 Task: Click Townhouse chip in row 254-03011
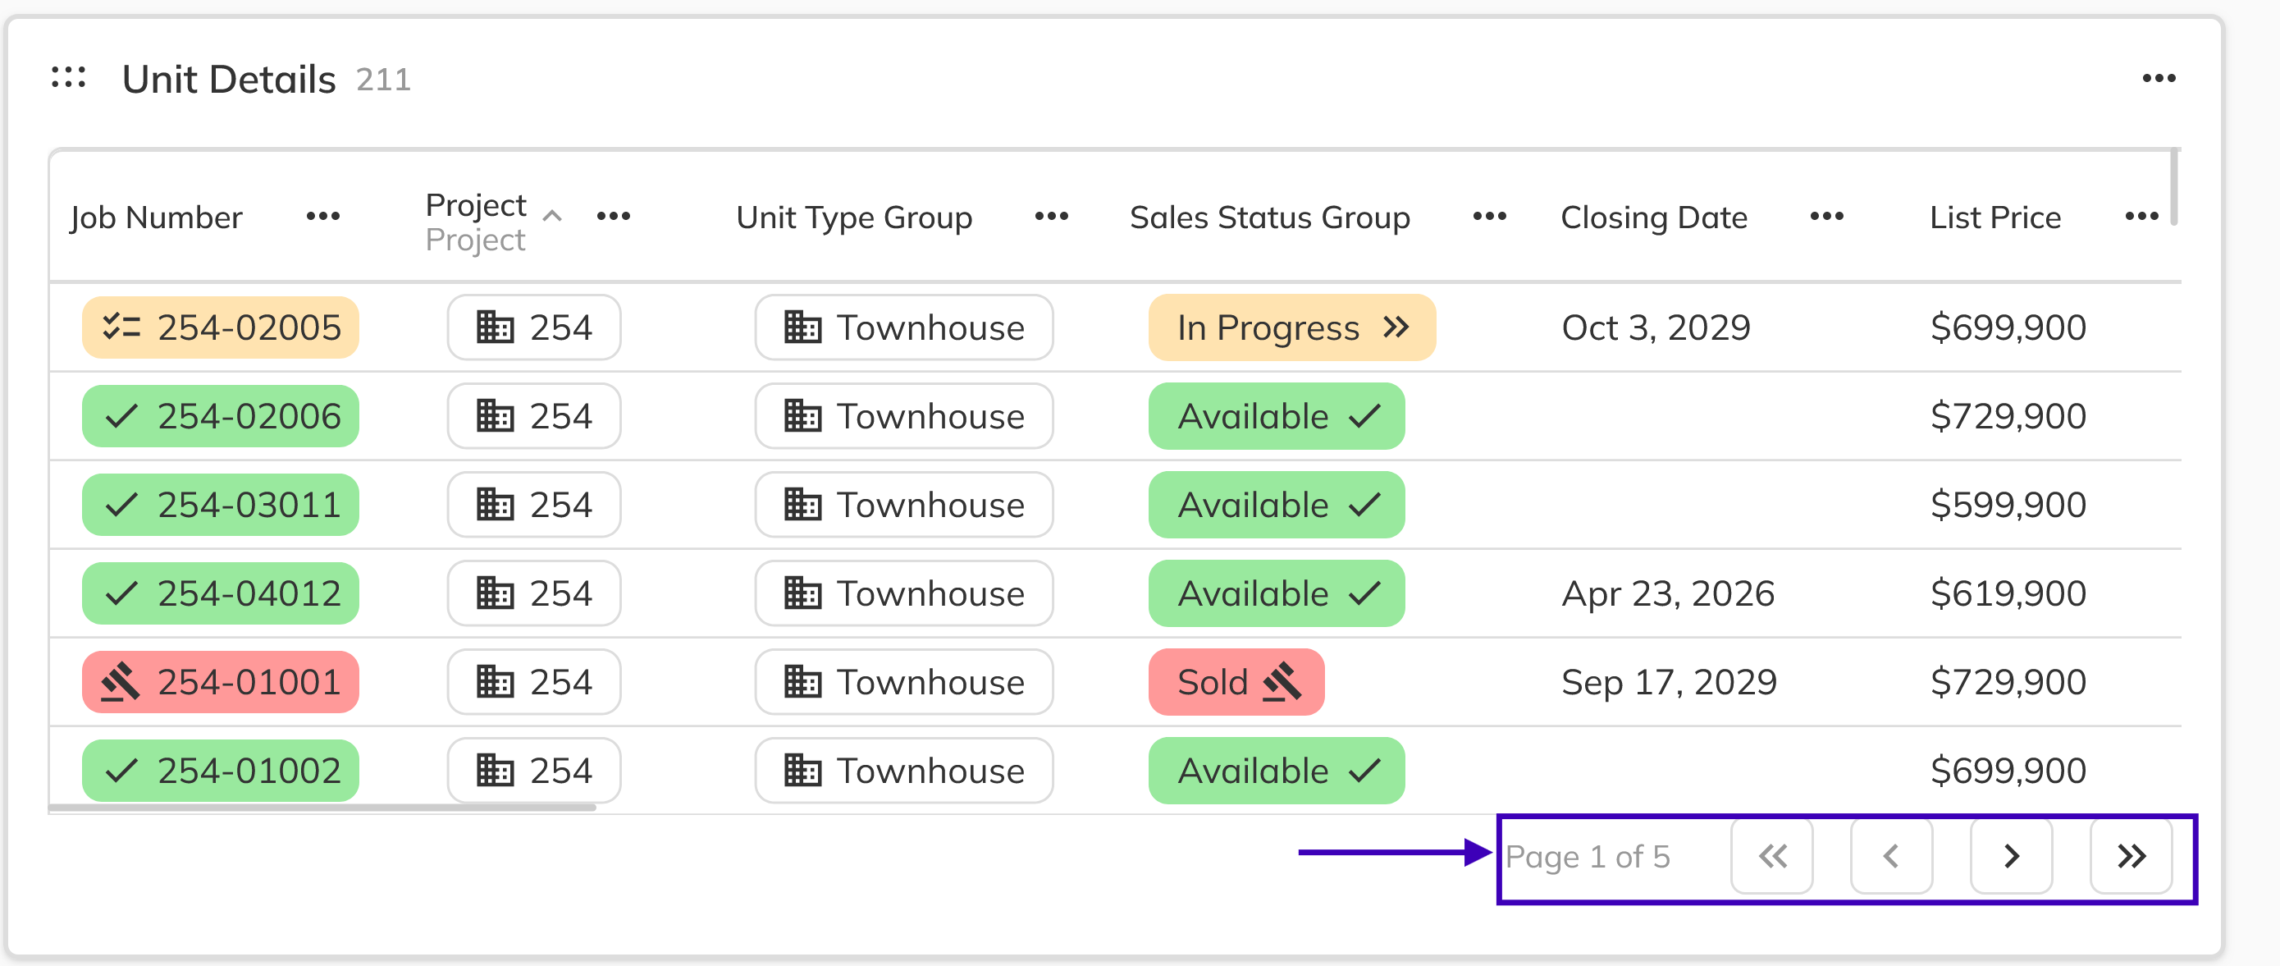point(903,505)
